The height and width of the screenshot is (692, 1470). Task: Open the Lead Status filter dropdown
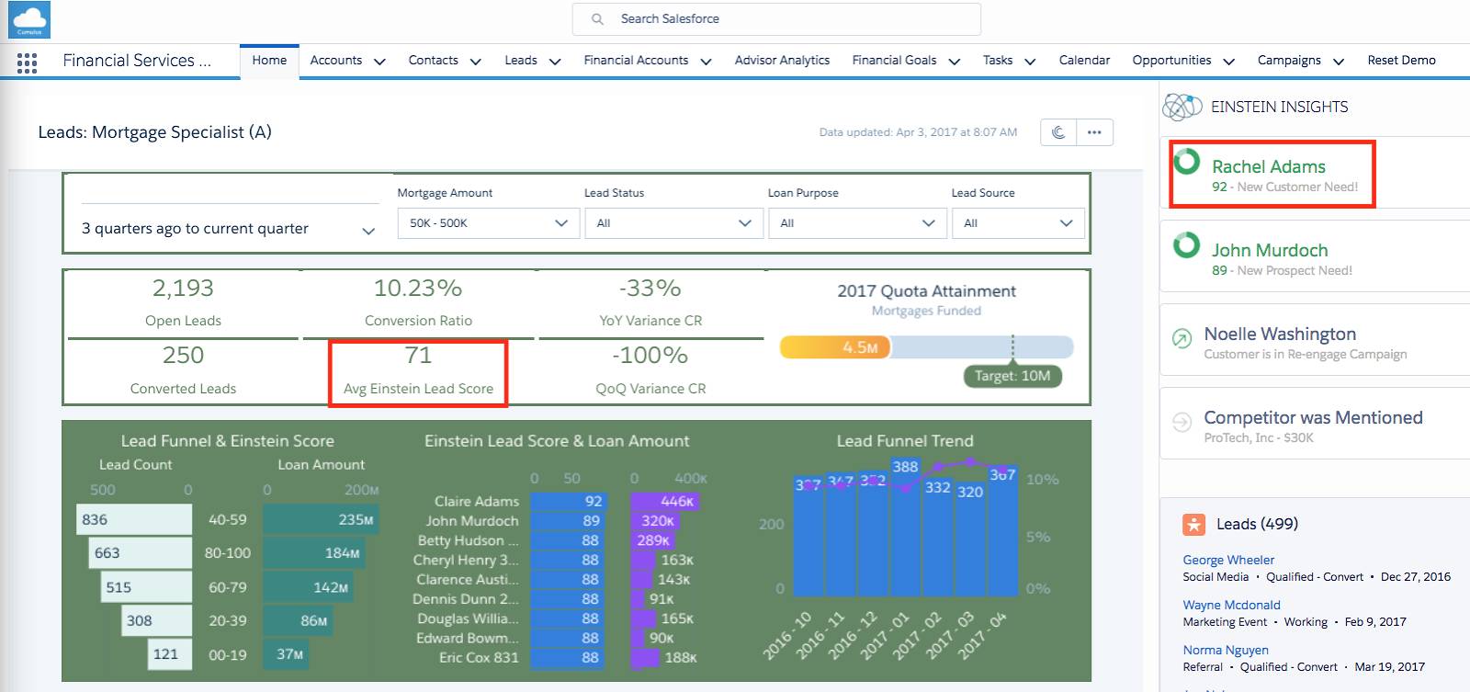673,223
